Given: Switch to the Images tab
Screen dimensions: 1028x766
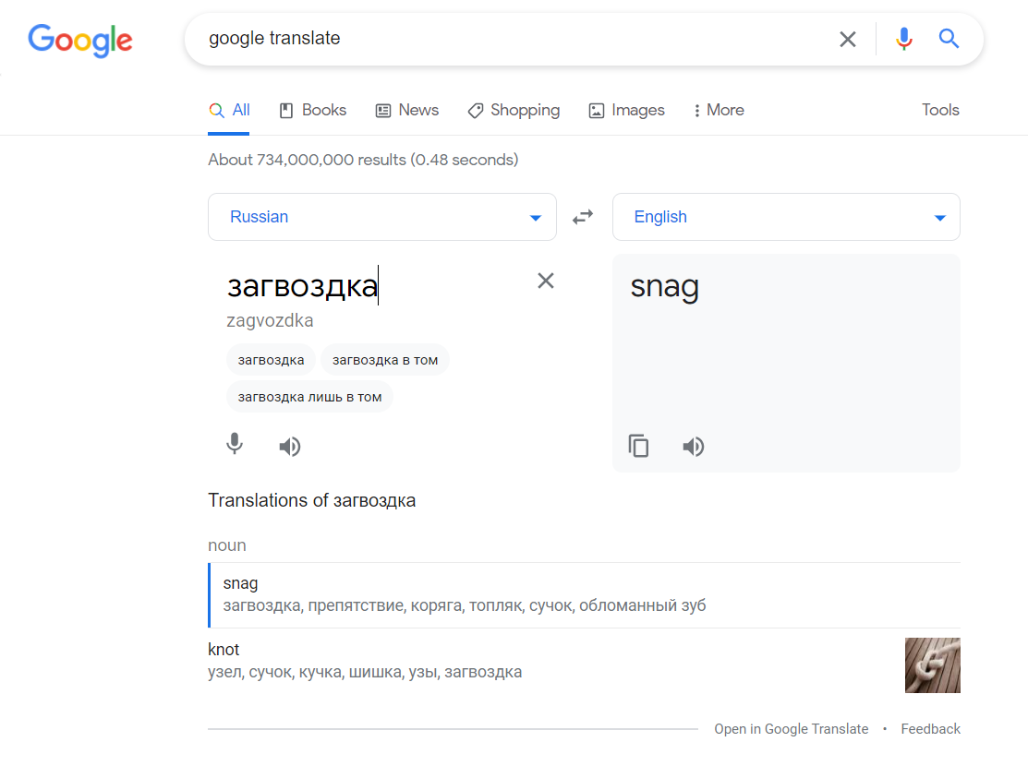Looking at the screenshot, I should tap(626, 110).
